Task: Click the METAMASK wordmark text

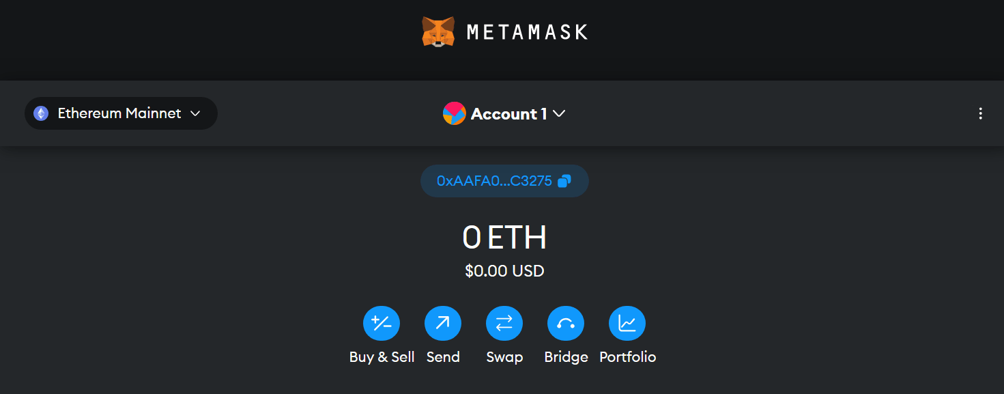Action: coord(527,32)
